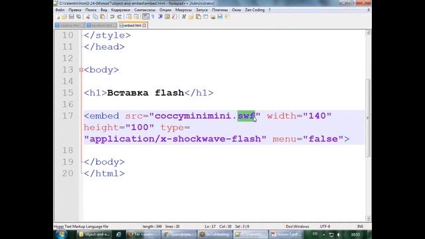
Task: Switch to object-and-e... folder taskbar item
Action: point(94,234)
